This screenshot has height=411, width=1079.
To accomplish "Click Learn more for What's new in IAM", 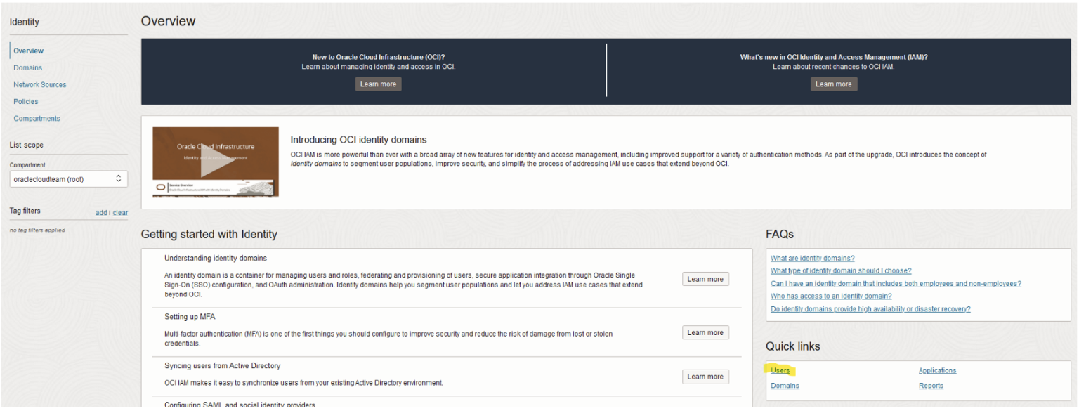I will coord(834,84).
